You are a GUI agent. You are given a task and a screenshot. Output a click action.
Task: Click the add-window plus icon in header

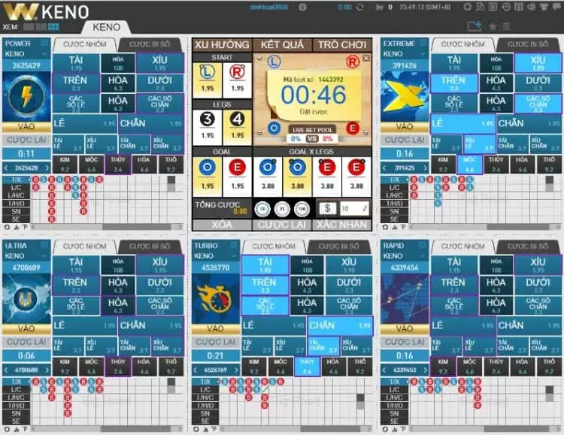point(474,26)
